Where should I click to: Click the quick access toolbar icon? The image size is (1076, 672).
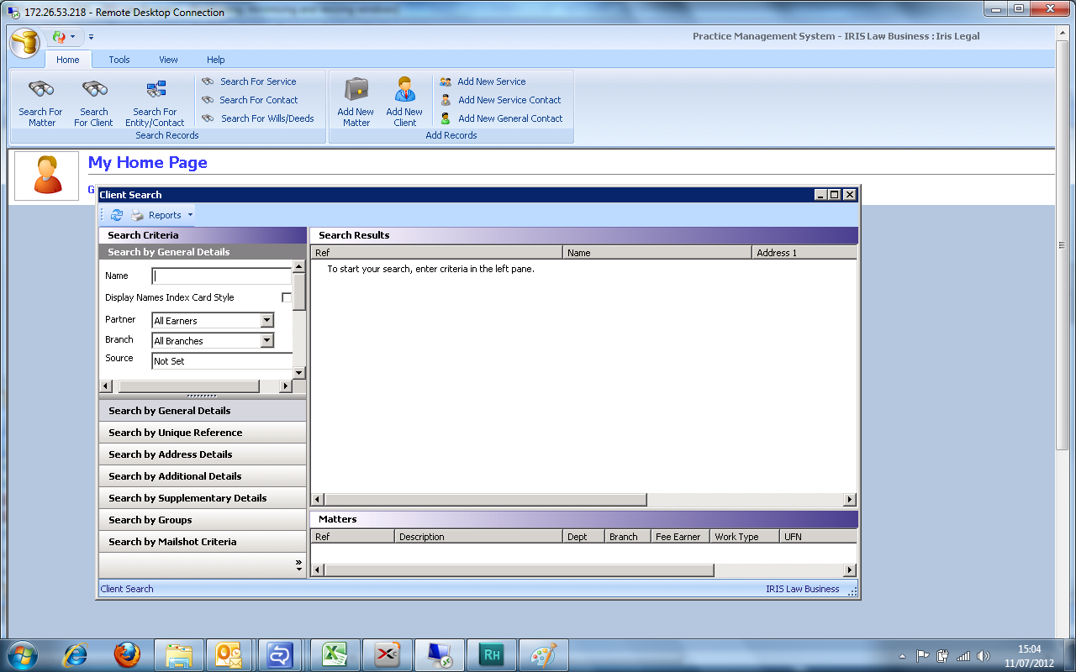pyautogui.click(x=59, y=37)
